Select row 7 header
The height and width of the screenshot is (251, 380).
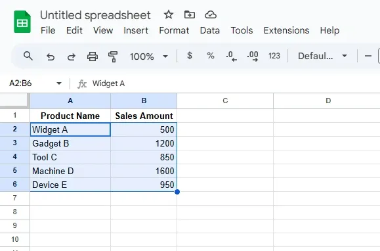click(15, 198)
